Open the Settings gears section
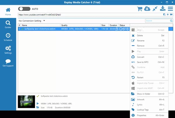This screenshot has height=118, width=175. coord(8,50)
